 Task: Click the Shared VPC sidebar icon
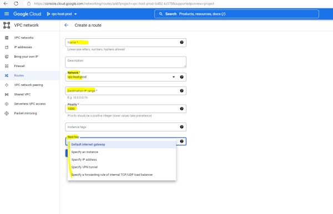pos(7,94)
